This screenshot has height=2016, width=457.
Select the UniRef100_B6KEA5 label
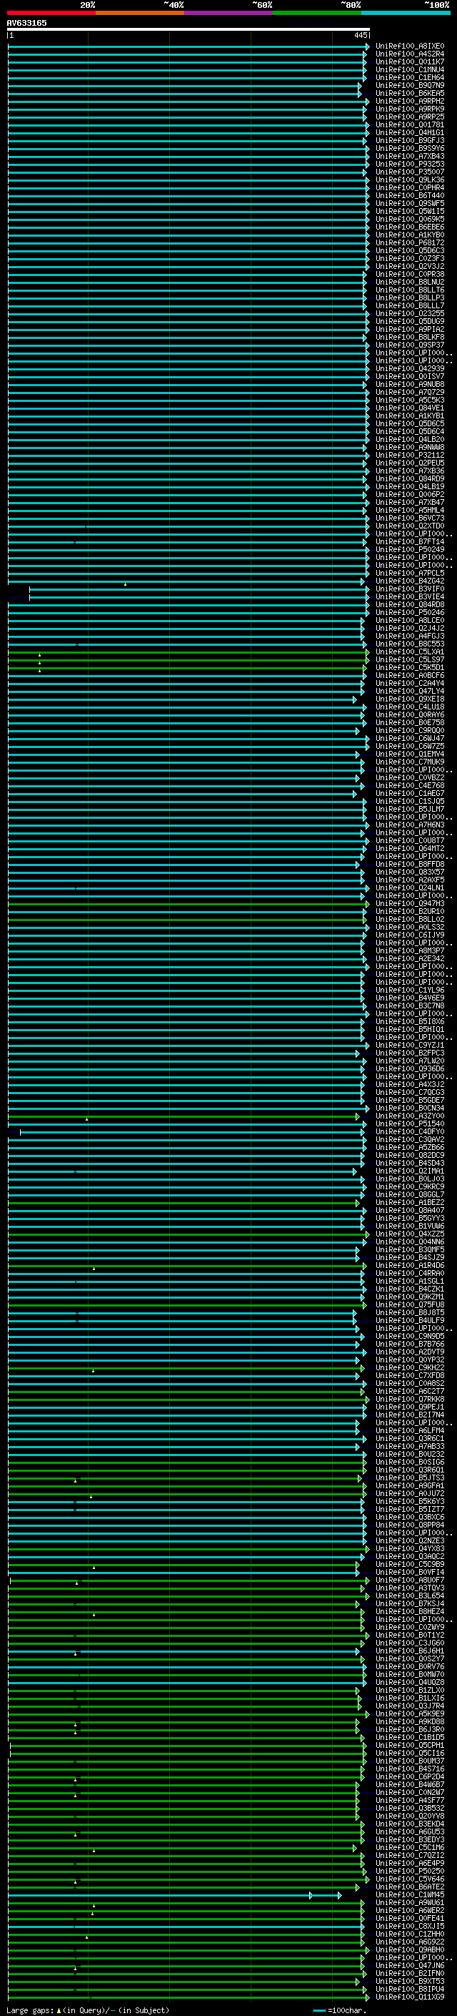pyautogui.click(x=409, y=93)
